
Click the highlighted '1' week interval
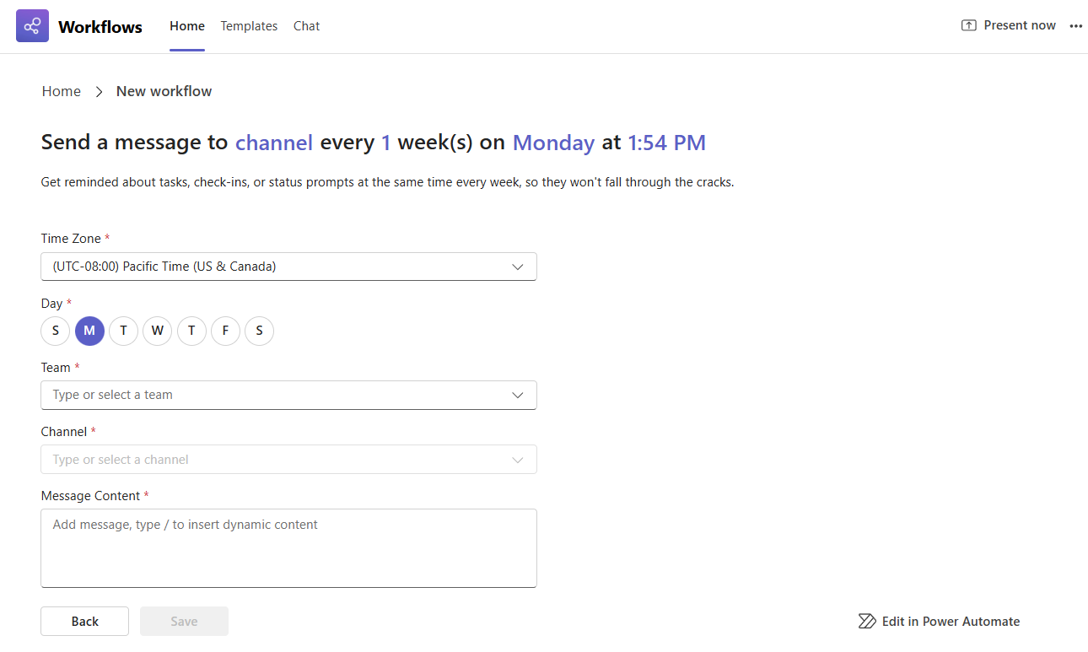(x=386, y=143)
